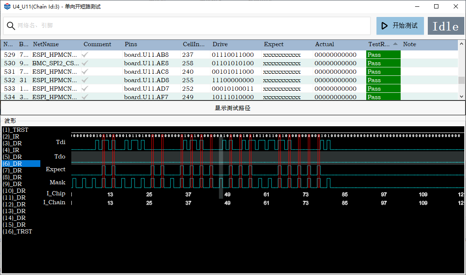Select the (16)_TRST waveform step
Viewport: 466px width, 275px height.
pyautogui.click(x=17, y=231)
